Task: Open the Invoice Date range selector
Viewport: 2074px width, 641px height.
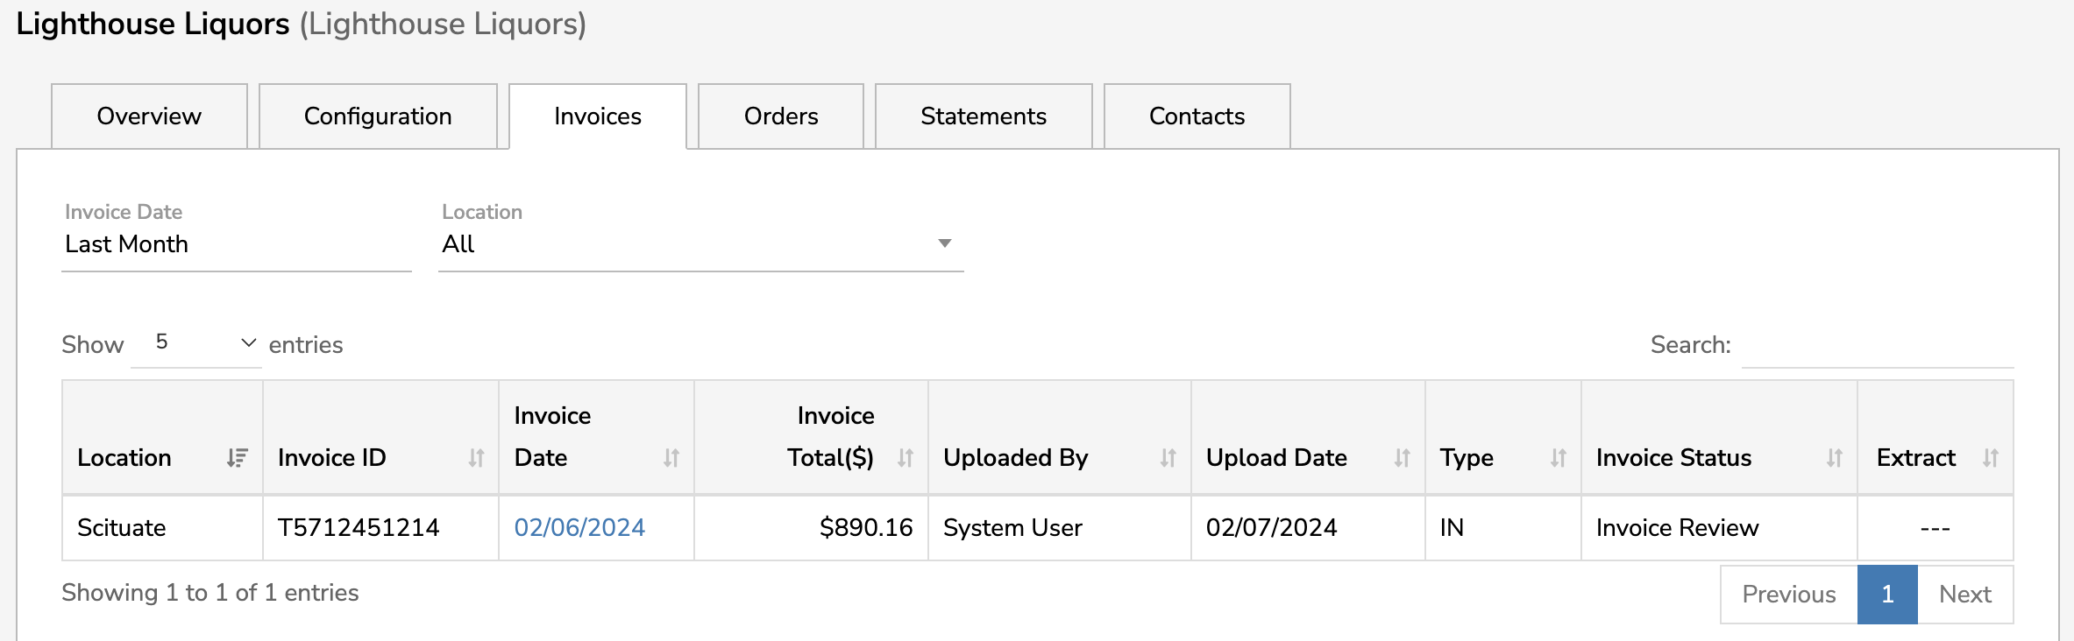Action: pos(235,244)
